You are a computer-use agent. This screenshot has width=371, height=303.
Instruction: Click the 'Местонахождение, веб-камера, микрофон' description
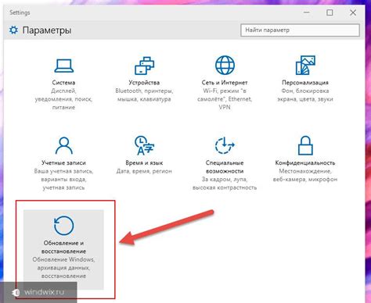click(x=305, y=175)
